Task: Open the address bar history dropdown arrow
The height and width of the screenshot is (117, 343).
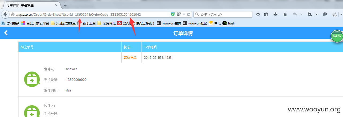Action: [184, 14]
